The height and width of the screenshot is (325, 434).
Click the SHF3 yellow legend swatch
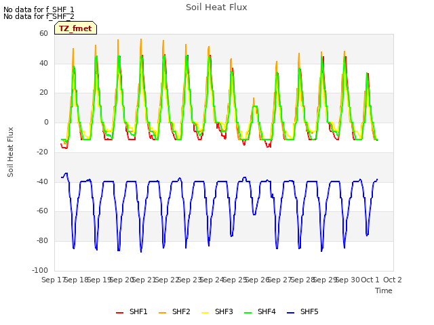click(x=205, y=313)
